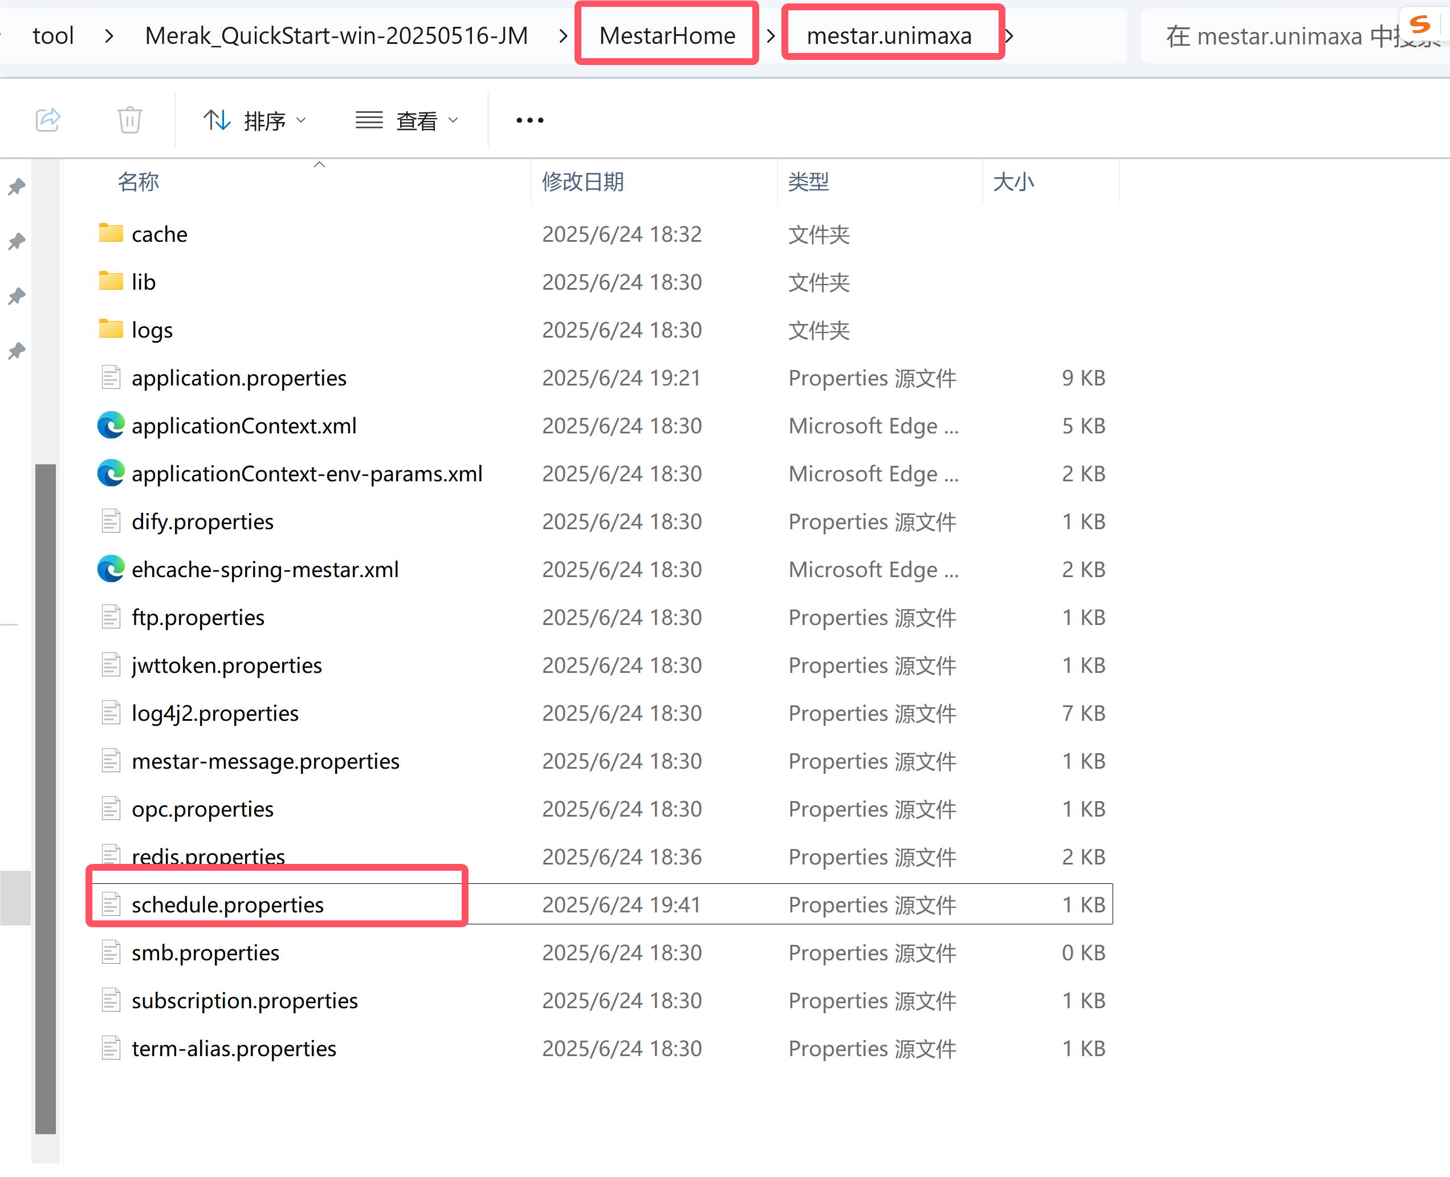Click the logs folder icon

[x=111, y=330]
